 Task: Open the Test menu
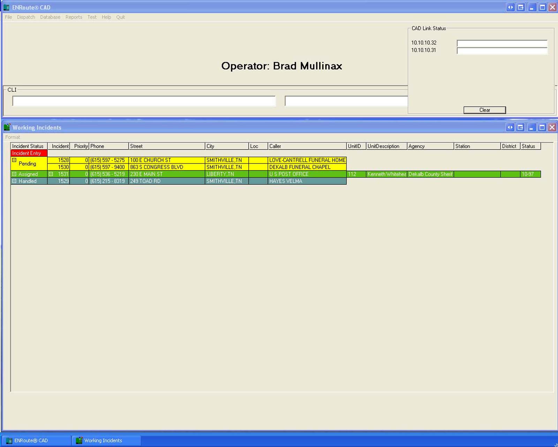tap(92, 17)
